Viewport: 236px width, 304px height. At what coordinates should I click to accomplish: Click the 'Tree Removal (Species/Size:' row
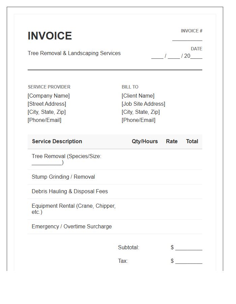(115, 159)
